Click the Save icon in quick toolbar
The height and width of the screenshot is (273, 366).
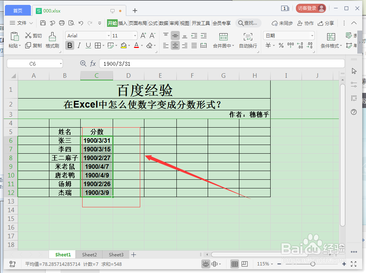(43, 23)
